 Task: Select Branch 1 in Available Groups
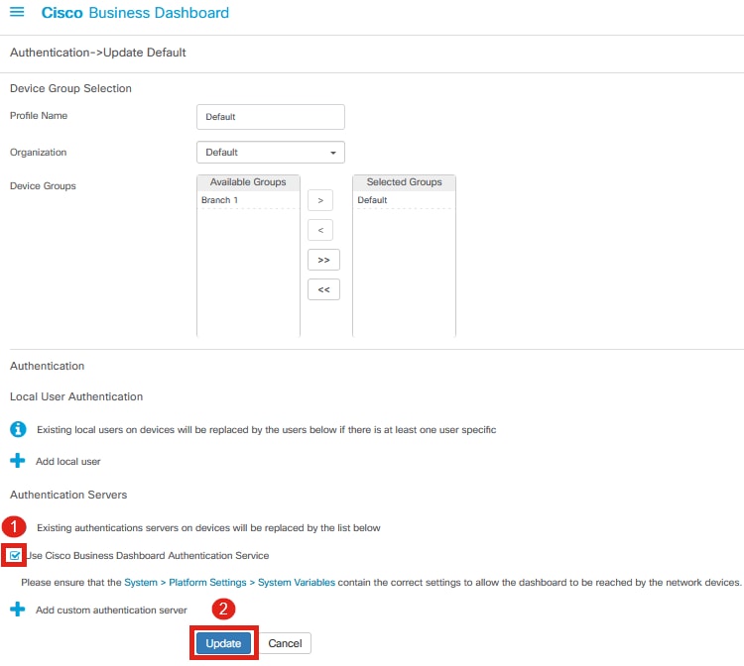click(x=248, y=200)
